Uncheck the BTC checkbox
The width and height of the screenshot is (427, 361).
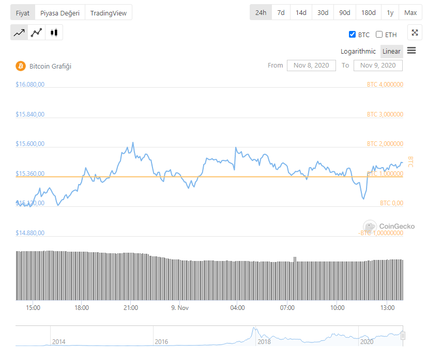[353, 35]
